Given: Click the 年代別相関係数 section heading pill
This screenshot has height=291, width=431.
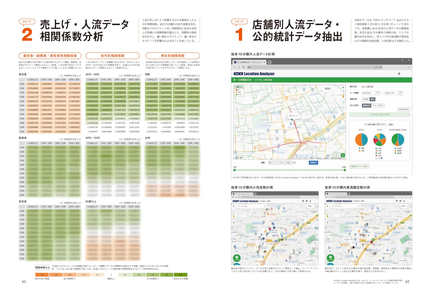Looking at the screenshot, I should coord(113,56).
